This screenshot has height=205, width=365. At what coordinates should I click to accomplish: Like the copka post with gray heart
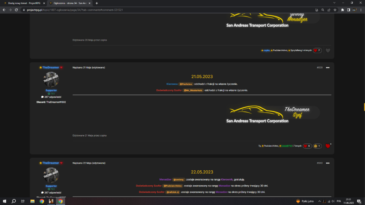coord(328,50)
